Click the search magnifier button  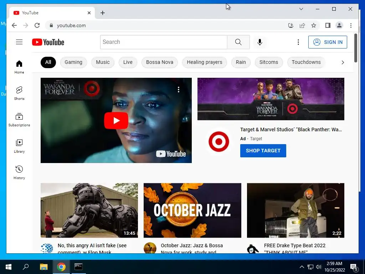(238, 42)
